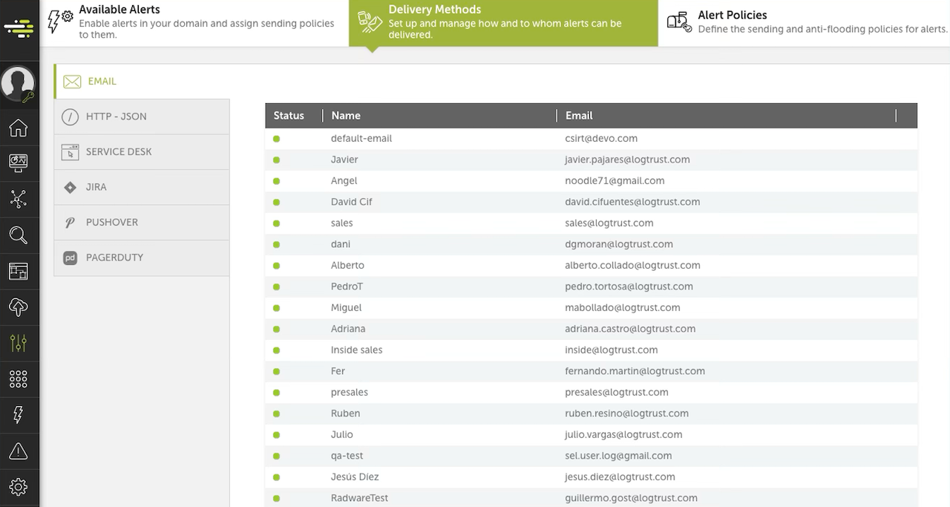Click the Home icon in the sidebar
The image size is (950, 507).
click(19, 128)
